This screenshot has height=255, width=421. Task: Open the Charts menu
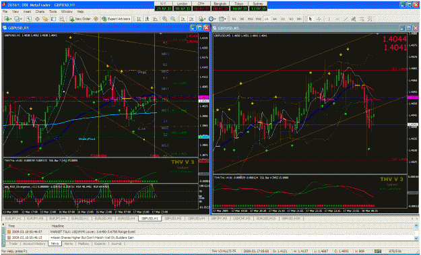[40, 12]
